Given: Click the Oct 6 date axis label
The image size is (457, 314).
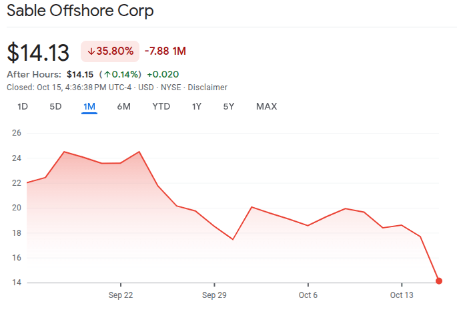Looking at the screenshot, I should 308,295.
